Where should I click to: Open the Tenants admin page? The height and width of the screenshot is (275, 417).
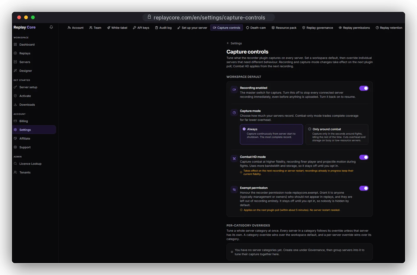click(x=34, y=172)
